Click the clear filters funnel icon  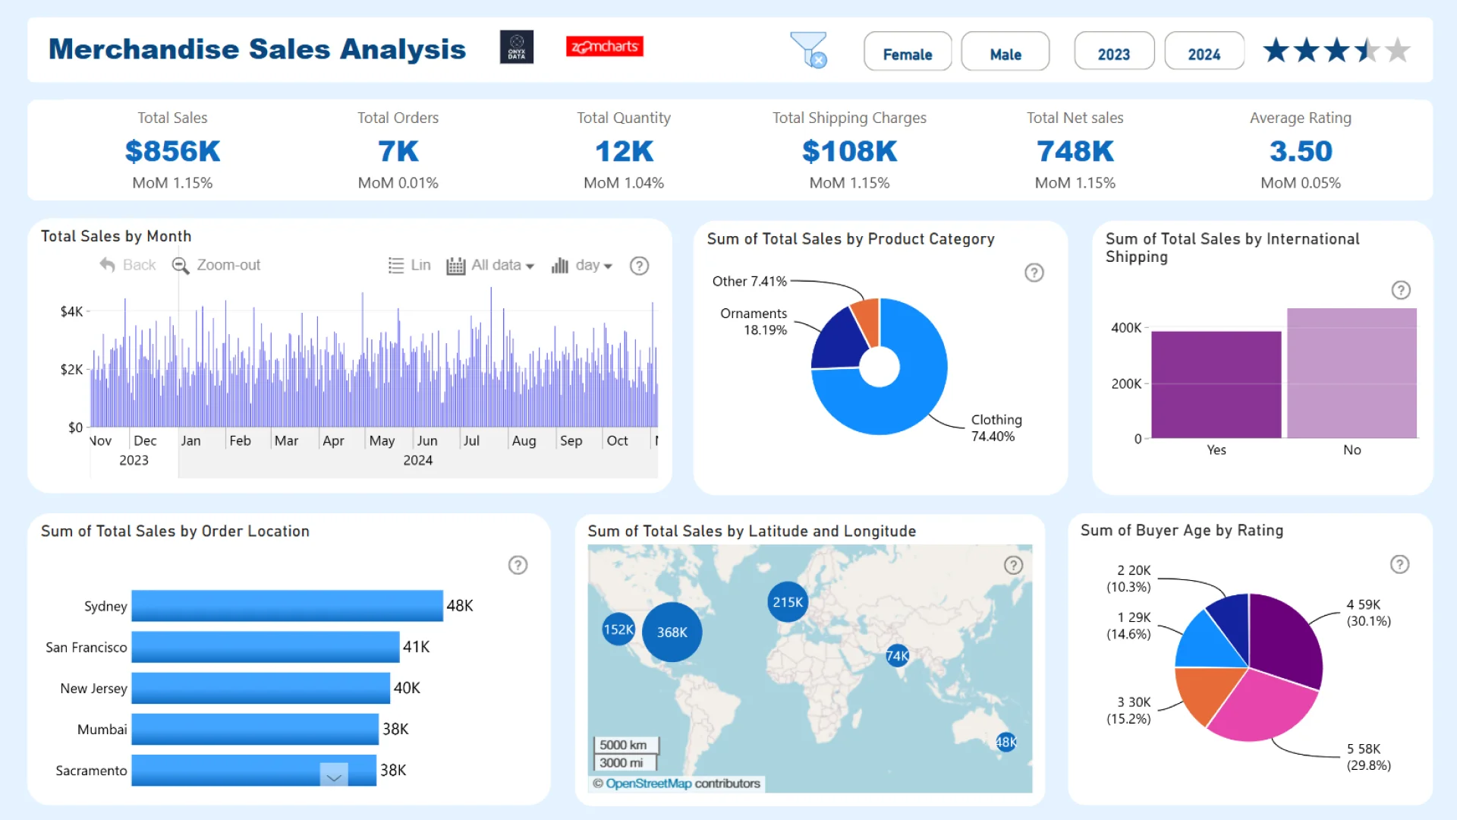click(808, 49)
